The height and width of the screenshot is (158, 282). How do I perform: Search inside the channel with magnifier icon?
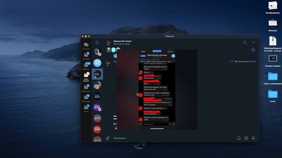(245, 43)
